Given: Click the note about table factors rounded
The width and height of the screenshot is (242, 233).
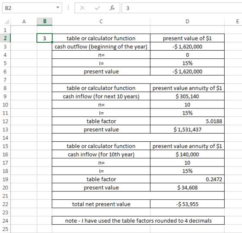Looking at the screenshot, I should [x=138, y=220].
